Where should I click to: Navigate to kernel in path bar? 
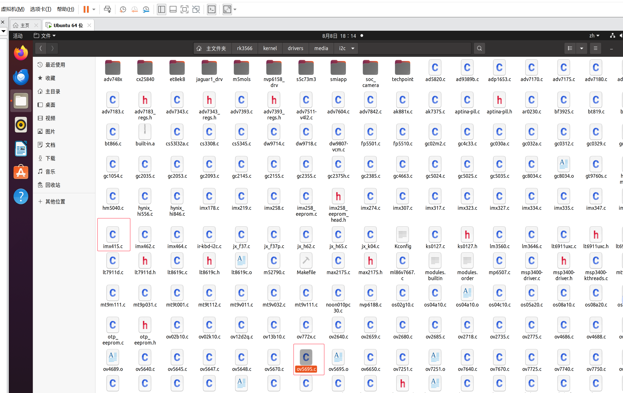tap(270, 48)
